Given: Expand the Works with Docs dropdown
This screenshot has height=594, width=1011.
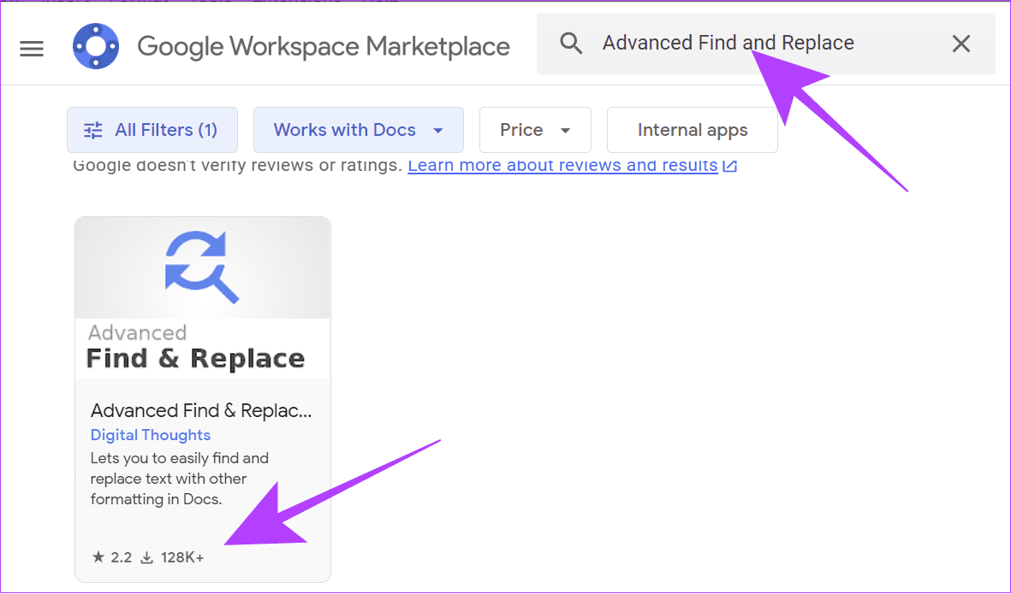Looking at the screenshot, I should (359, 130).
